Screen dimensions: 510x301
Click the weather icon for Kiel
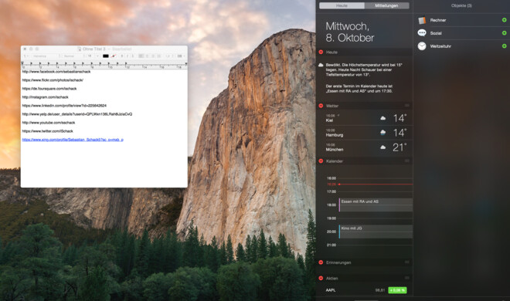point(383,118)
